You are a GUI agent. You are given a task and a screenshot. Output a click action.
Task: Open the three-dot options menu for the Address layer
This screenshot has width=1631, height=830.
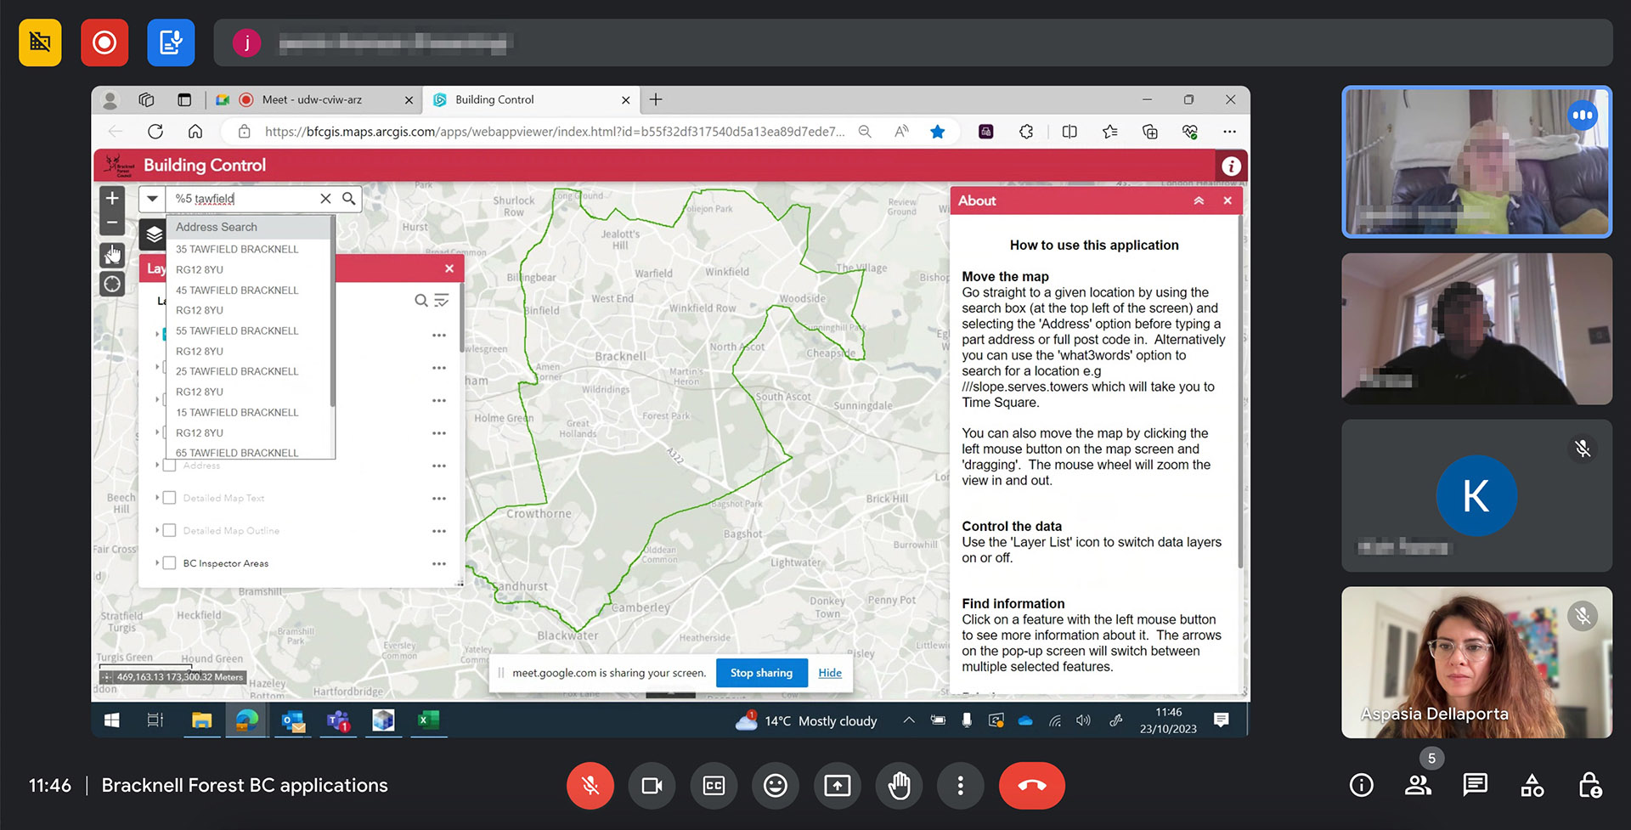click(439, 466)
